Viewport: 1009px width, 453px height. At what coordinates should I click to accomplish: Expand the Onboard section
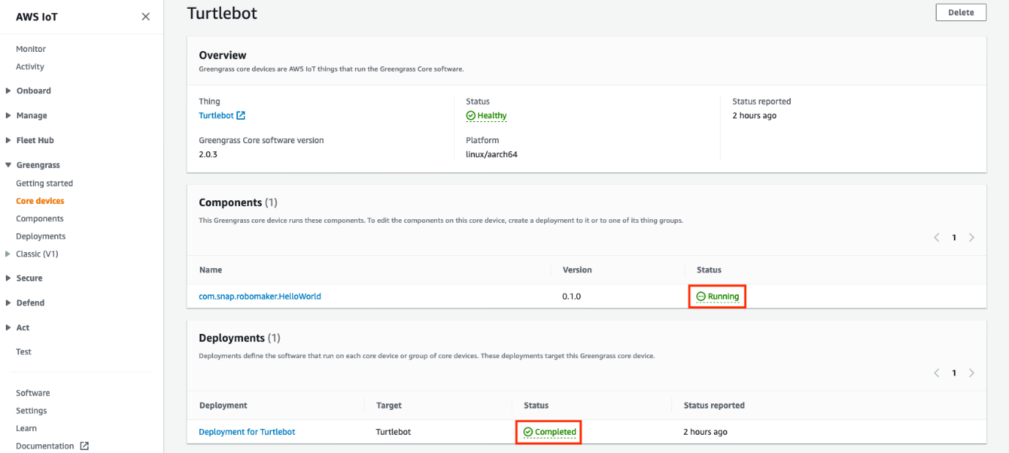8,91
